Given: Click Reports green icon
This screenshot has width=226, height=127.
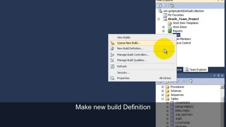Looking at the screenshot, I should [x=169, y=31].
